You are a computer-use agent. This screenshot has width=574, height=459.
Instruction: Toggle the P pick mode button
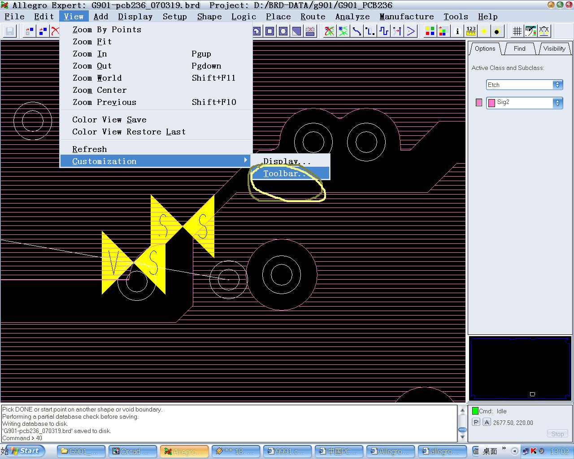pos(476,422)
